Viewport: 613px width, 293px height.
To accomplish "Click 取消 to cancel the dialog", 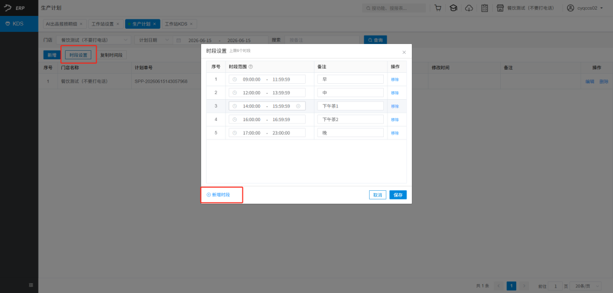I will tap(377, 195).
